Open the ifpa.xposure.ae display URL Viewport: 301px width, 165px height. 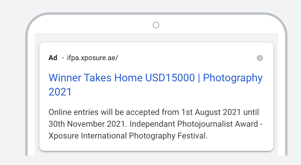[93, 58]
